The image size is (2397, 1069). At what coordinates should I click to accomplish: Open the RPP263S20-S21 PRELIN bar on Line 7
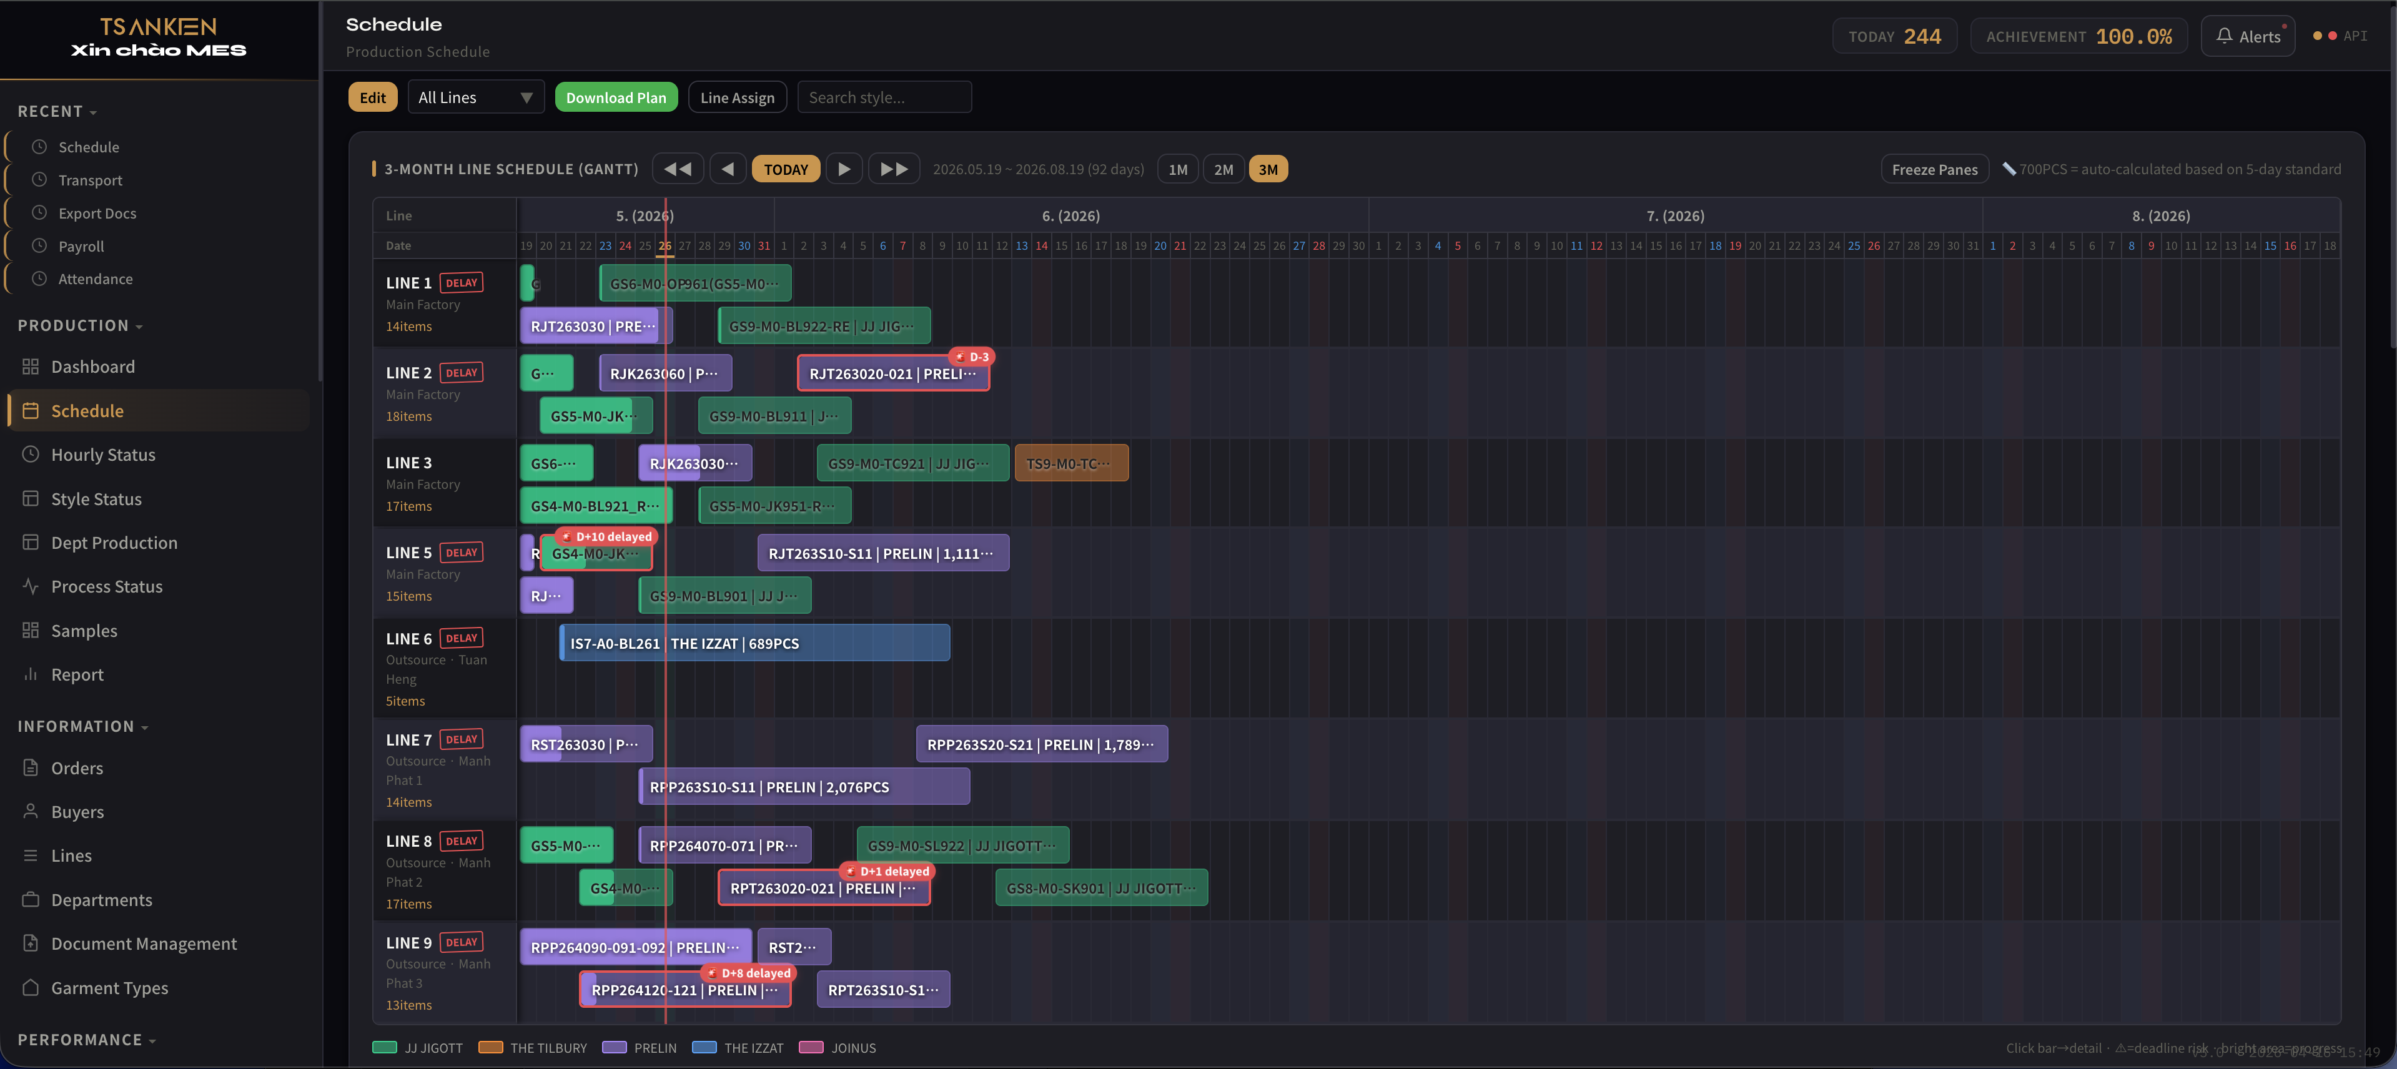(x=1042, y=744)
